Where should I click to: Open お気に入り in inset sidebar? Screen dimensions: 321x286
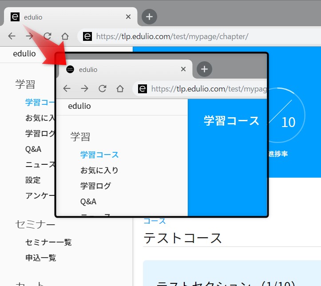(x=99, y=170)
